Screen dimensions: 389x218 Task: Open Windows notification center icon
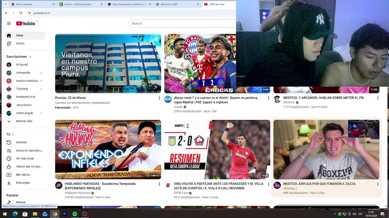[383, 214]
